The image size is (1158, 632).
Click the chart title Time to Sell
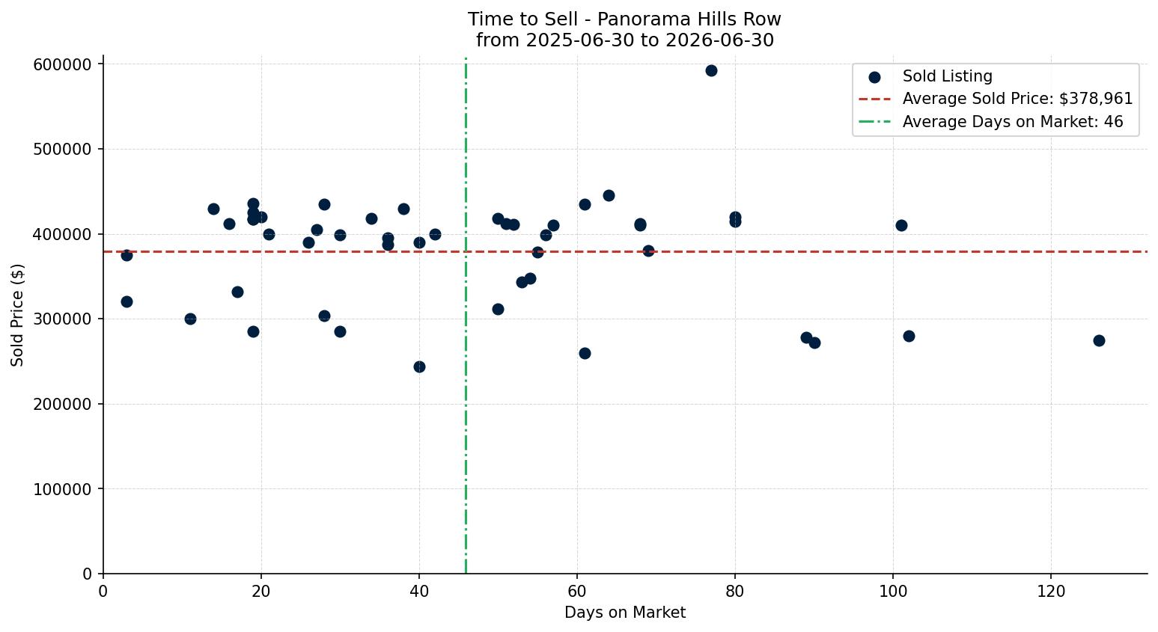click(x=624, y=19)
